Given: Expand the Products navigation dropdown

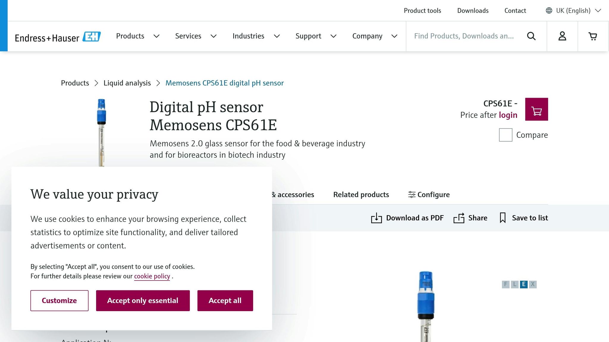Looking at the screenshot, I should [130, 36].
